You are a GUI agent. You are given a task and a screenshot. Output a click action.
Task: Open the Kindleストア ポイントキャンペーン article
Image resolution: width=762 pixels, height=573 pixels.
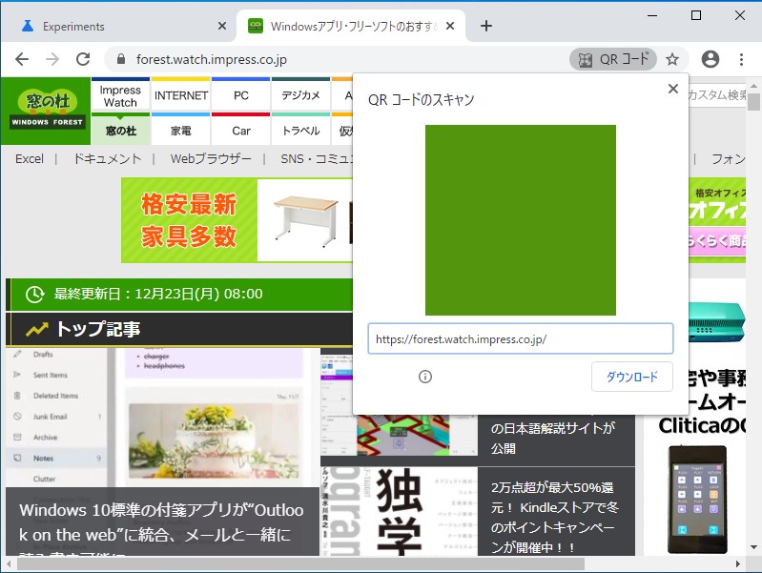point(556,516)
